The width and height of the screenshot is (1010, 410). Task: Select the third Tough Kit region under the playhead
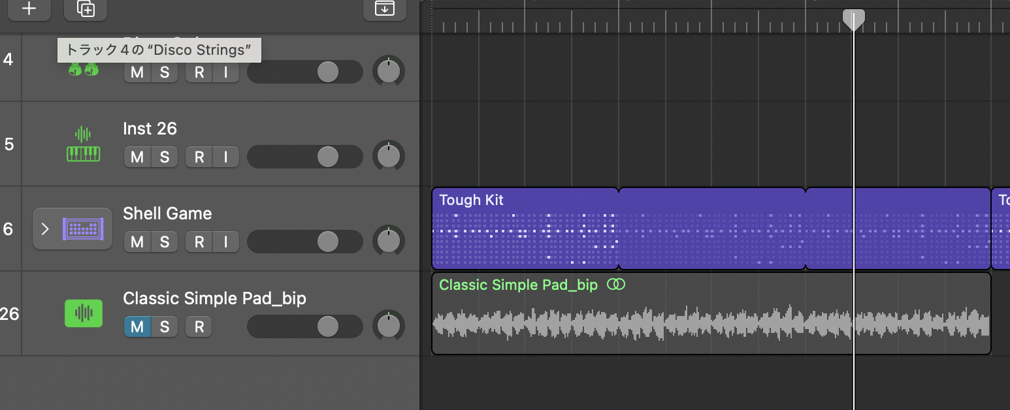(x=898, y=229)
